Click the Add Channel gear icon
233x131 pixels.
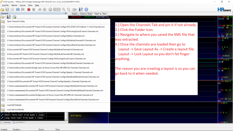(x=15, y=17)
